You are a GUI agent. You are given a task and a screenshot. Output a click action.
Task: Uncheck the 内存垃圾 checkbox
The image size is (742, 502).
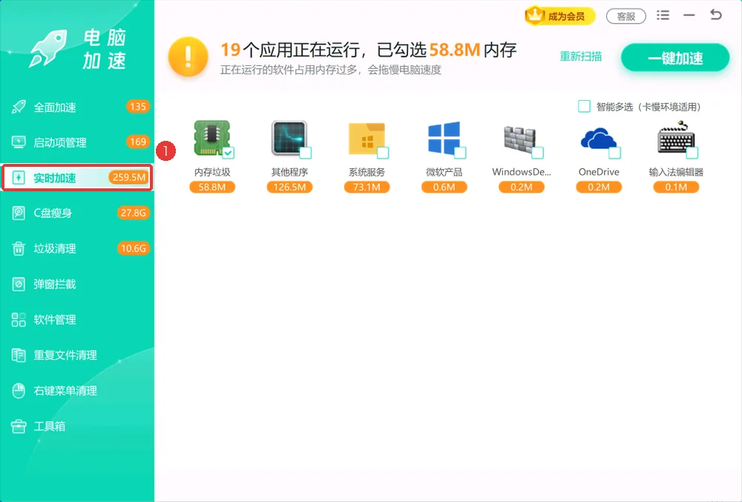pyautogui.click(x=228, y=153)
